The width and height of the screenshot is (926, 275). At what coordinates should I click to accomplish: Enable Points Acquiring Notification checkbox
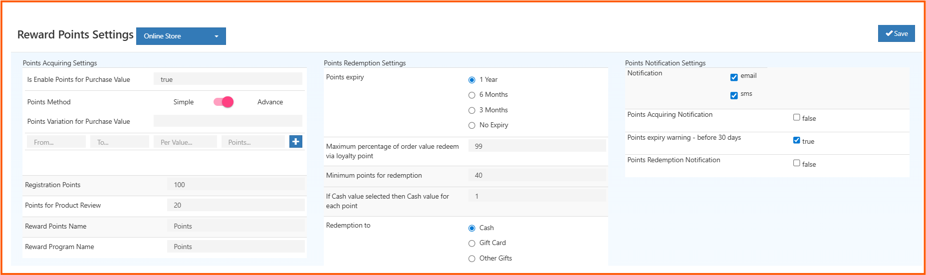797,117
